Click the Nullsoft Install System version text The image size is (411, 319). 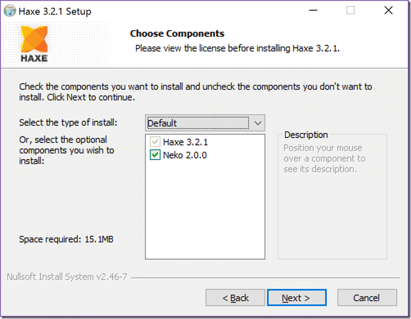(67, 277)
